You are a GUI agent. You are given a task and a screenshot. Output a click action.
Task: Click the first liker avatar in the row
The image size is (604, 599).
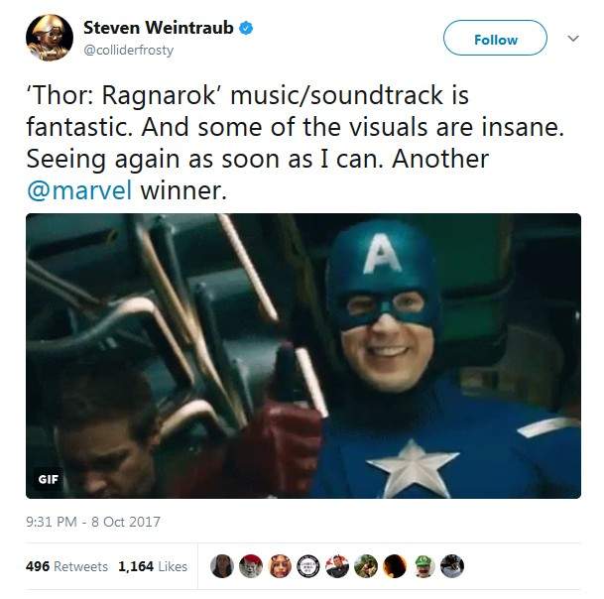(x=223, y=565)
